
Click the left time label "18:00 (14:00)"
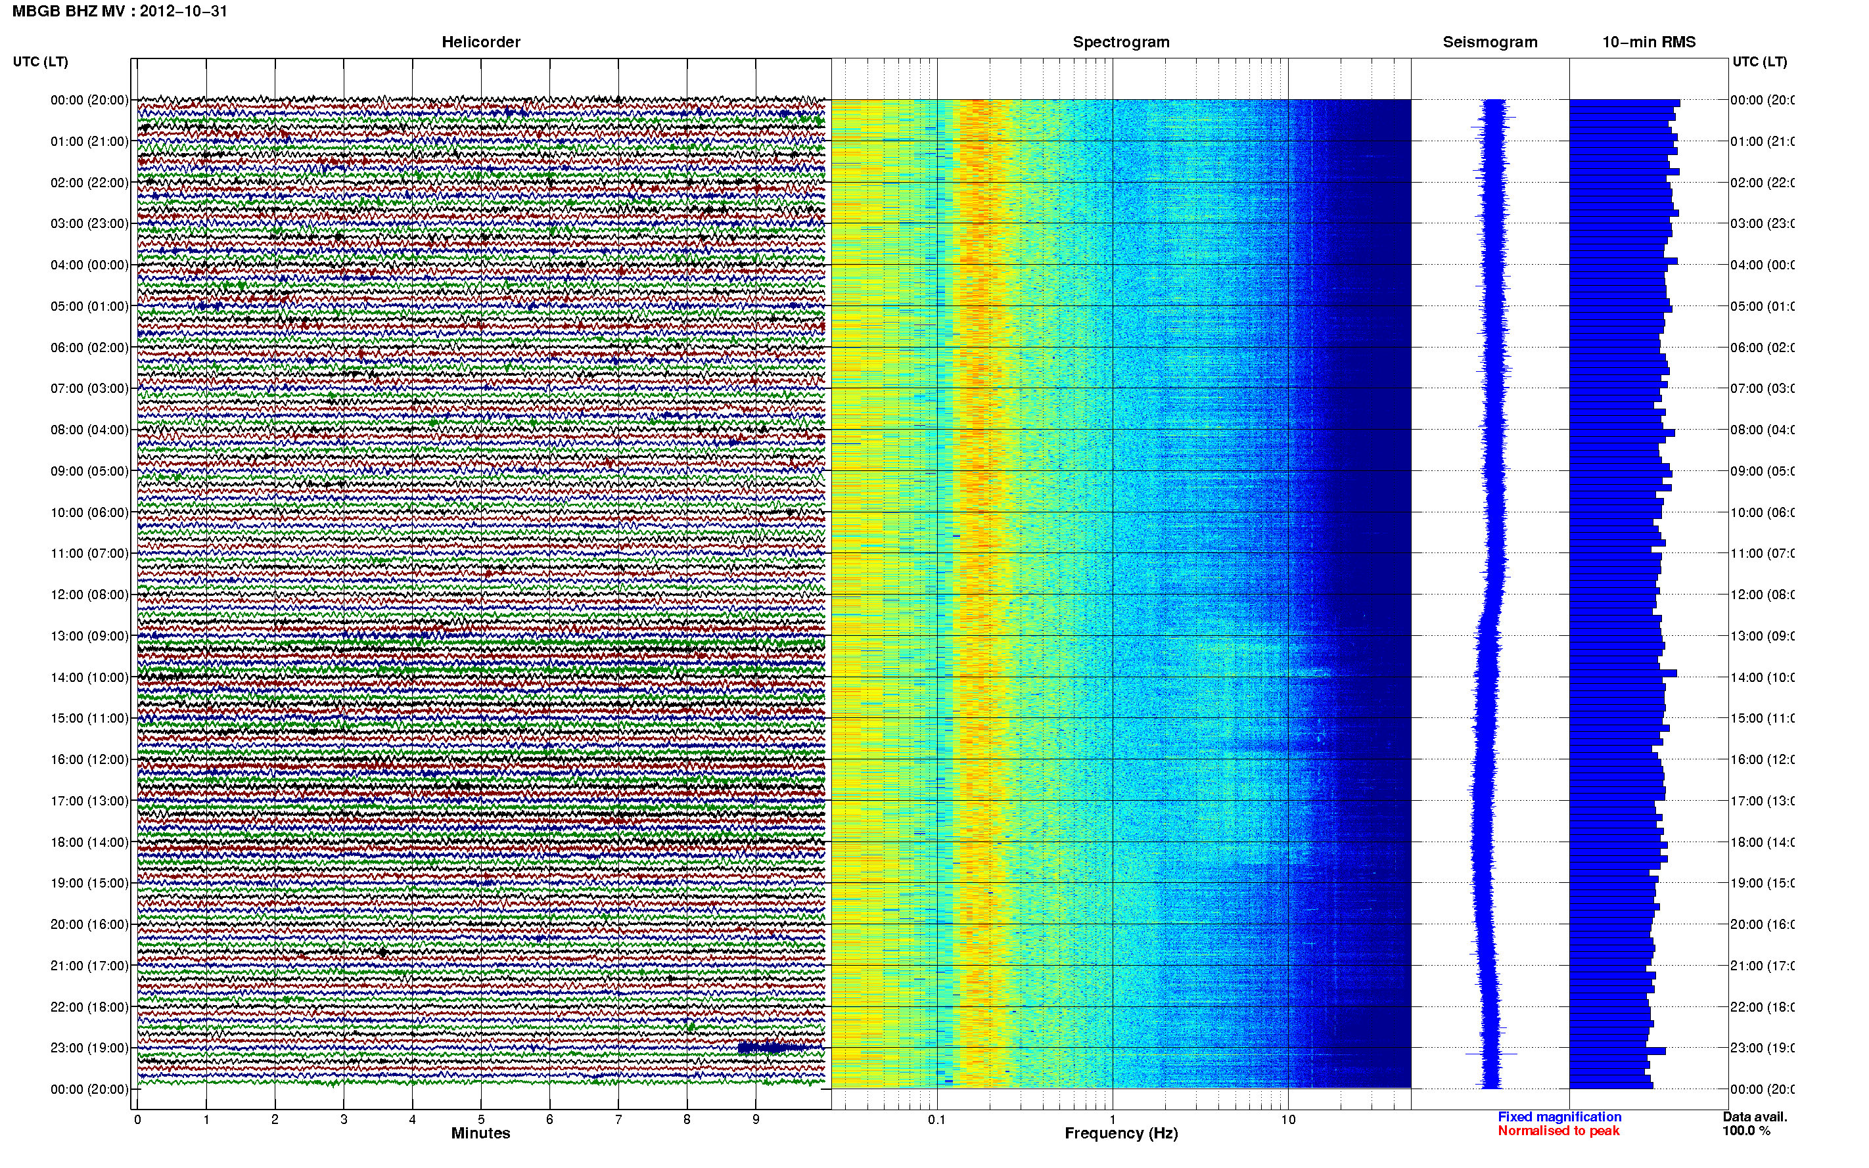coord(89,842)
